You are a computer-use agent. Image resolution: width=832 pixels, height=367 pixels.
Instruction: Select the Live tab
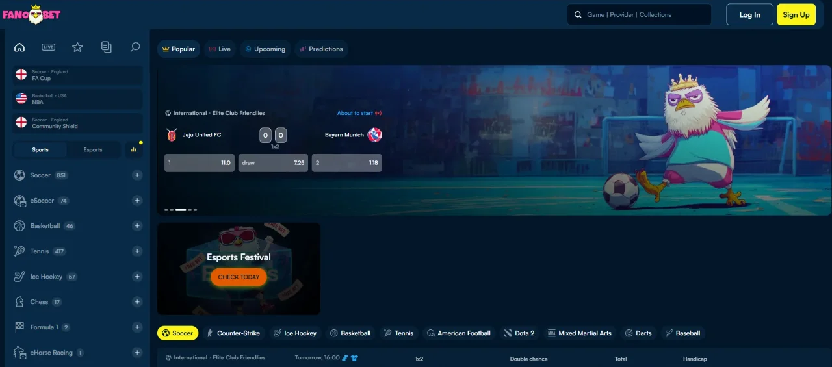220,49
